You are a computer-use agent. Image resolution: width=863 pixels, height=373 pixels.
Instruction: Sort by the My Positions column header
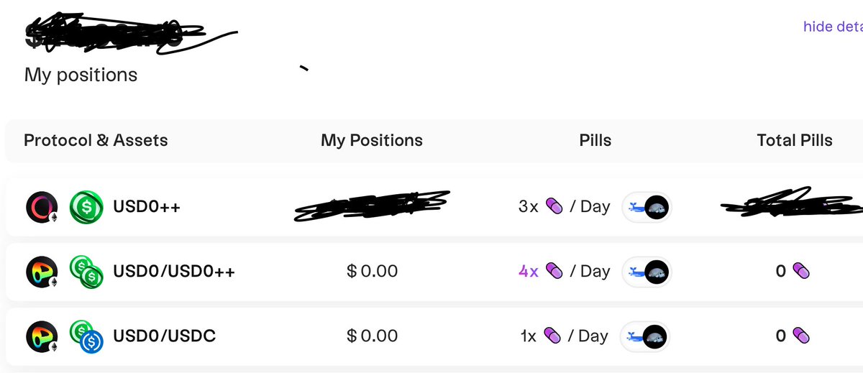372,140
